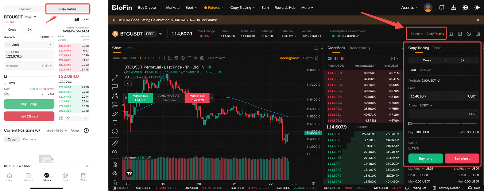Expand chart to fullscreen icon beside Depth
Image resolution: width=484 pixels, height=191 pixels.
coord(317,58)
